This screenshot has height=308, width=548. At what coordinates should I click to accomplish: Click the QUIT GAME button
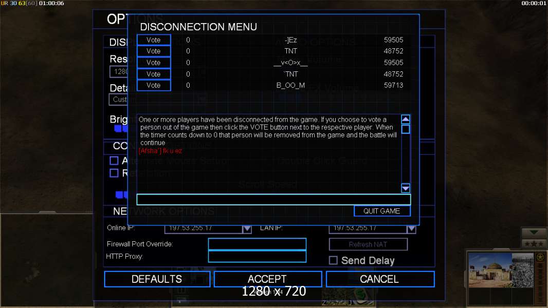382,211
